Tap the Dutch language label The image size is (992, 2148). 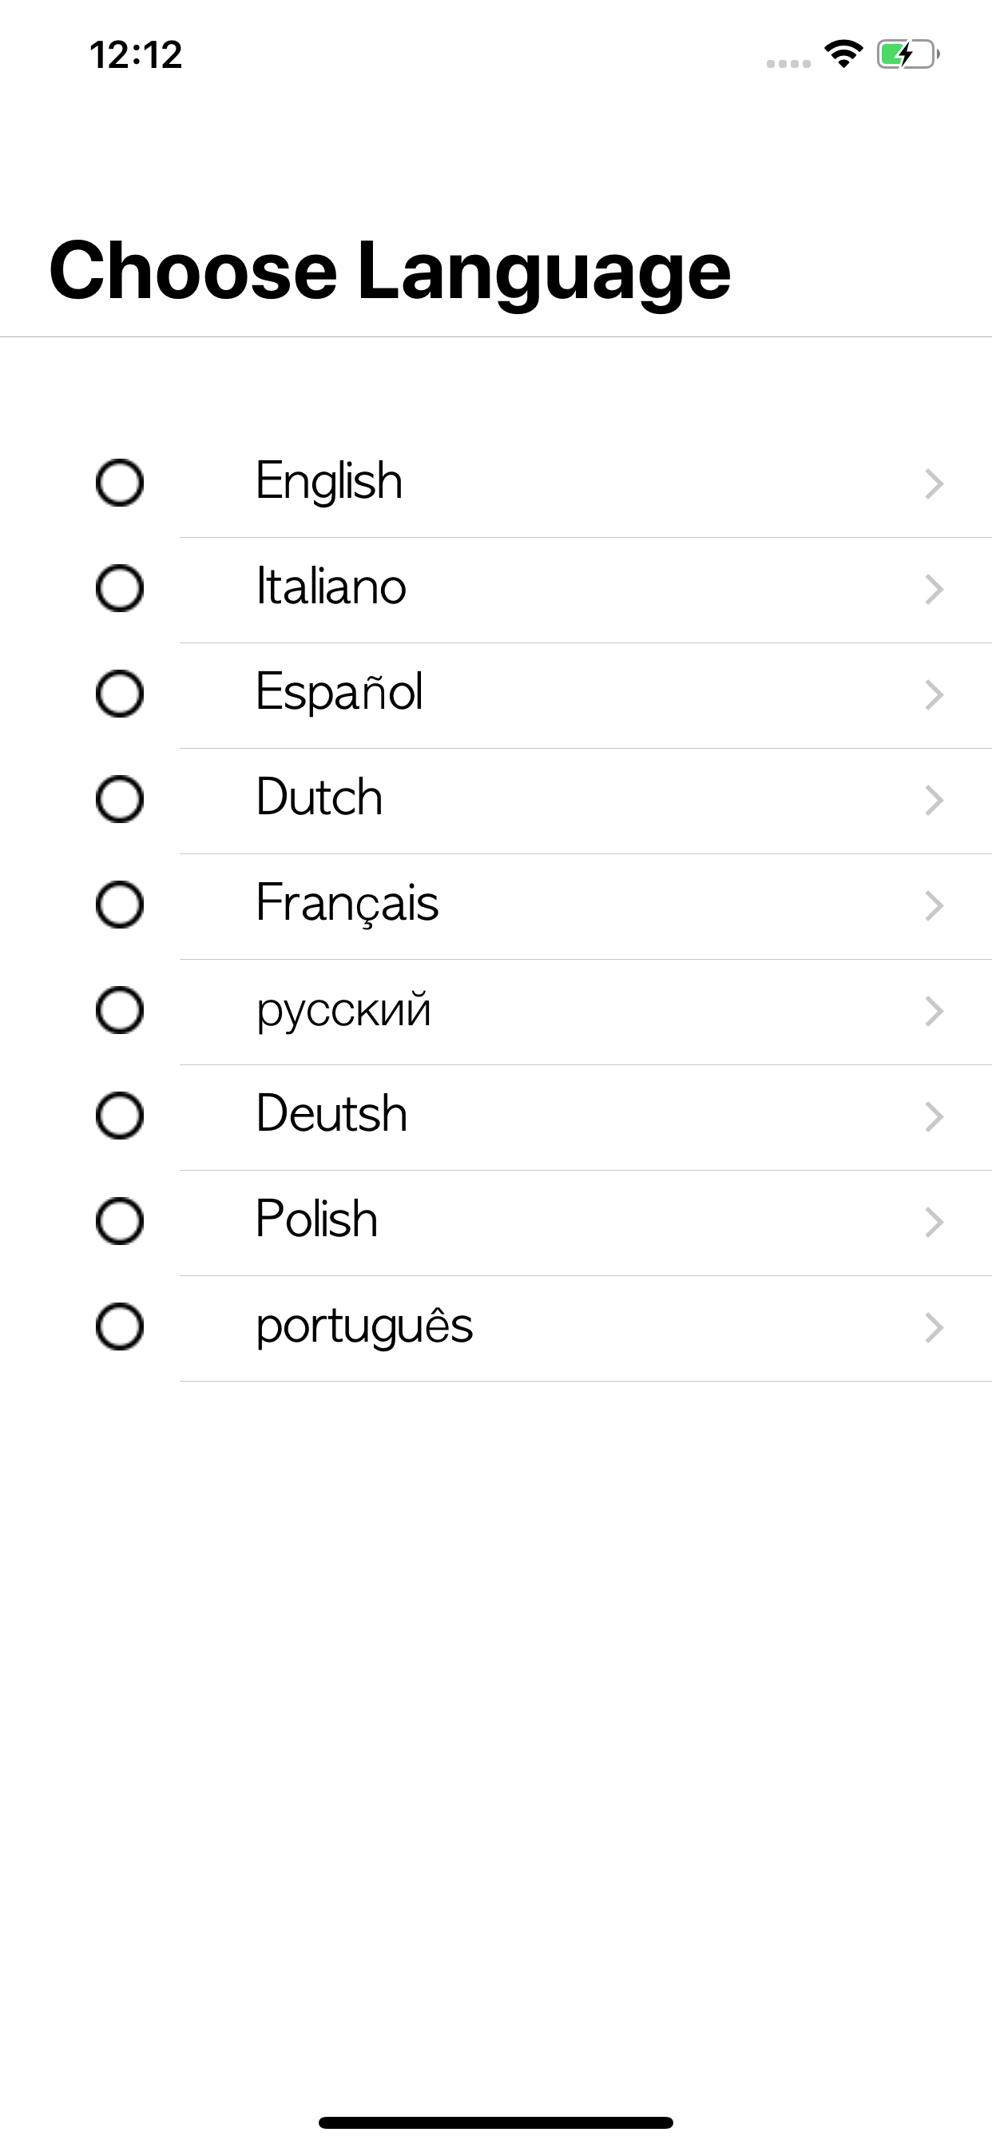click(319, 798)
